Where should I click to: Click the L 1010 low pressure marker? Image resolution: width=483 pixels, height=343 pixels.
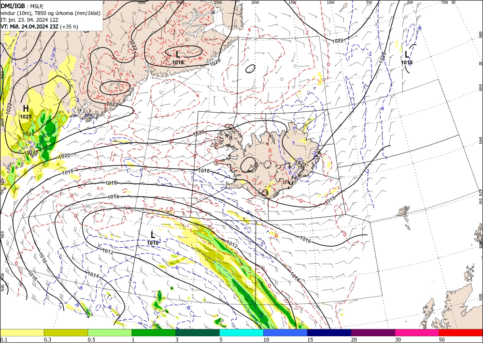153,238
